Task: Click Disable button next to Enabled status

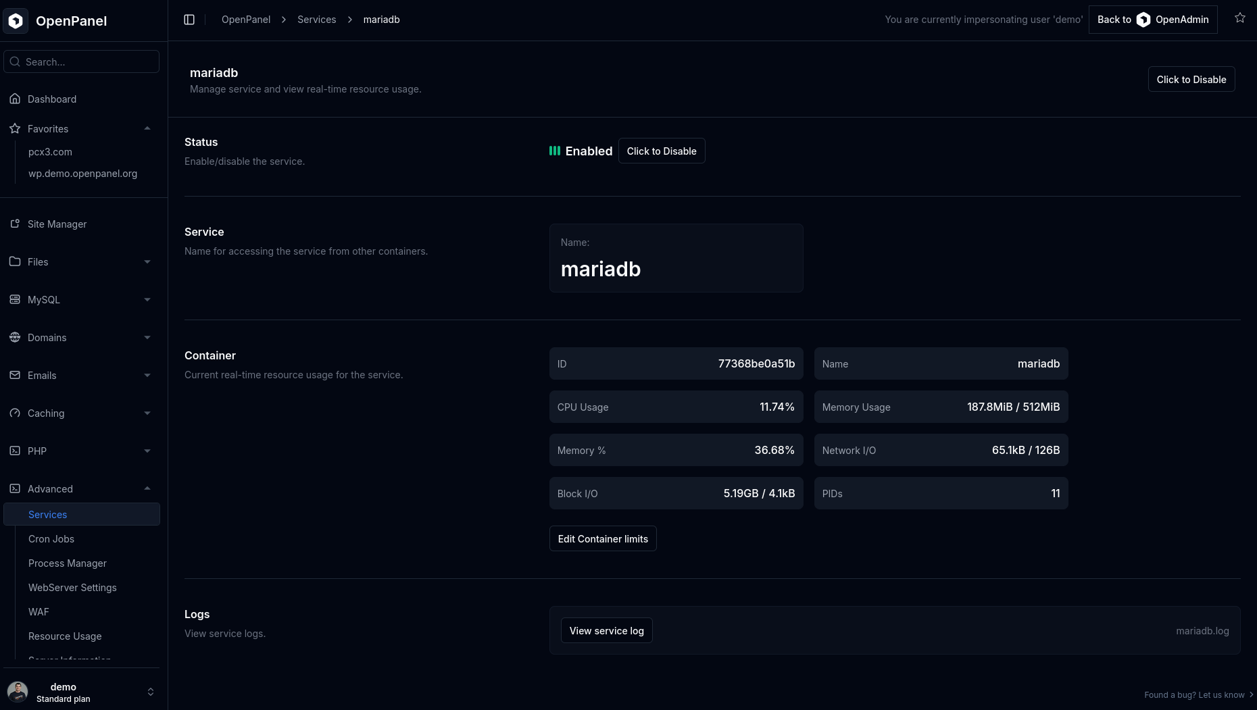Action: coord(662,151)
